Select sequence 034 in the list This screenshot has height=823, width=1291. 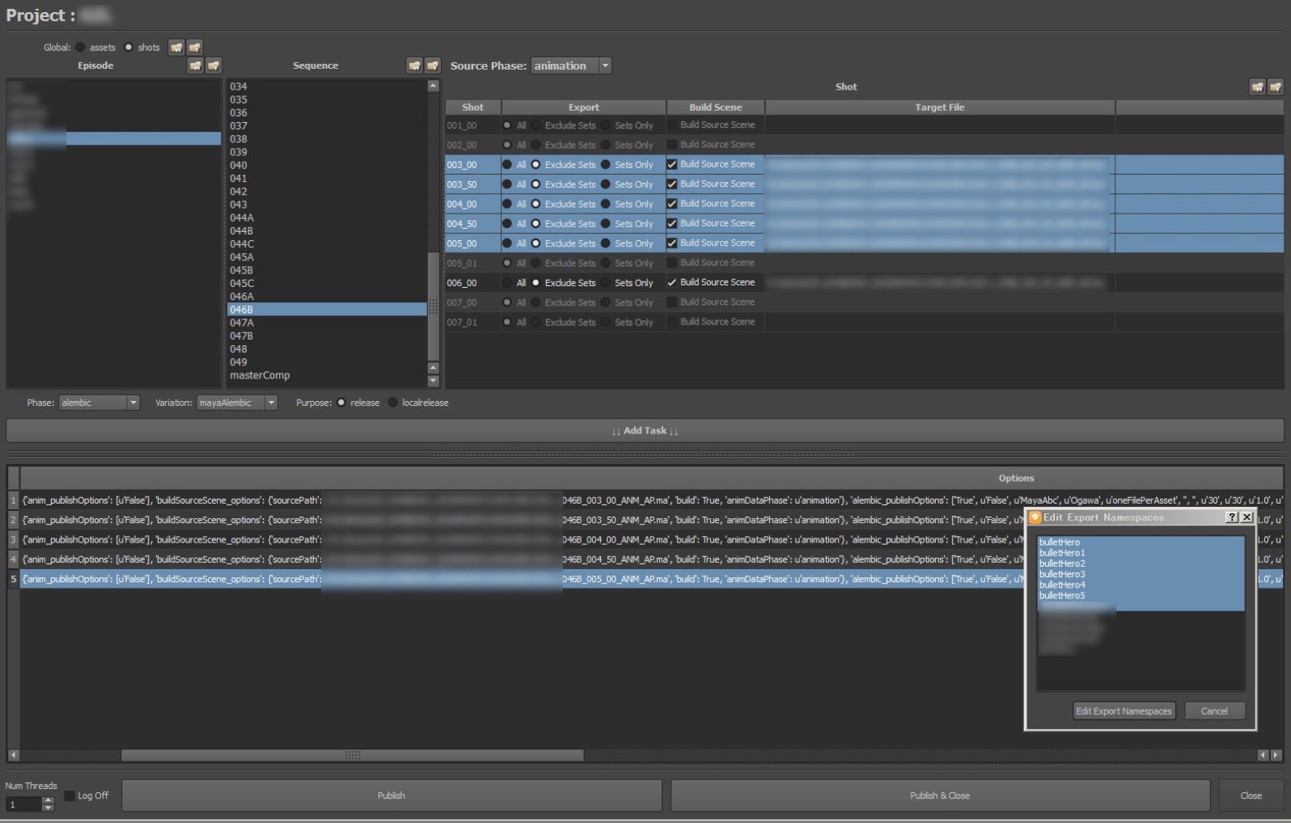(327, 87)
